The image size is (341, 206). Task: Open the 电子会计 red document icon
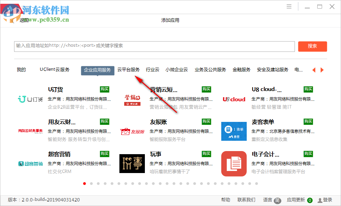(x=234, y=164)
